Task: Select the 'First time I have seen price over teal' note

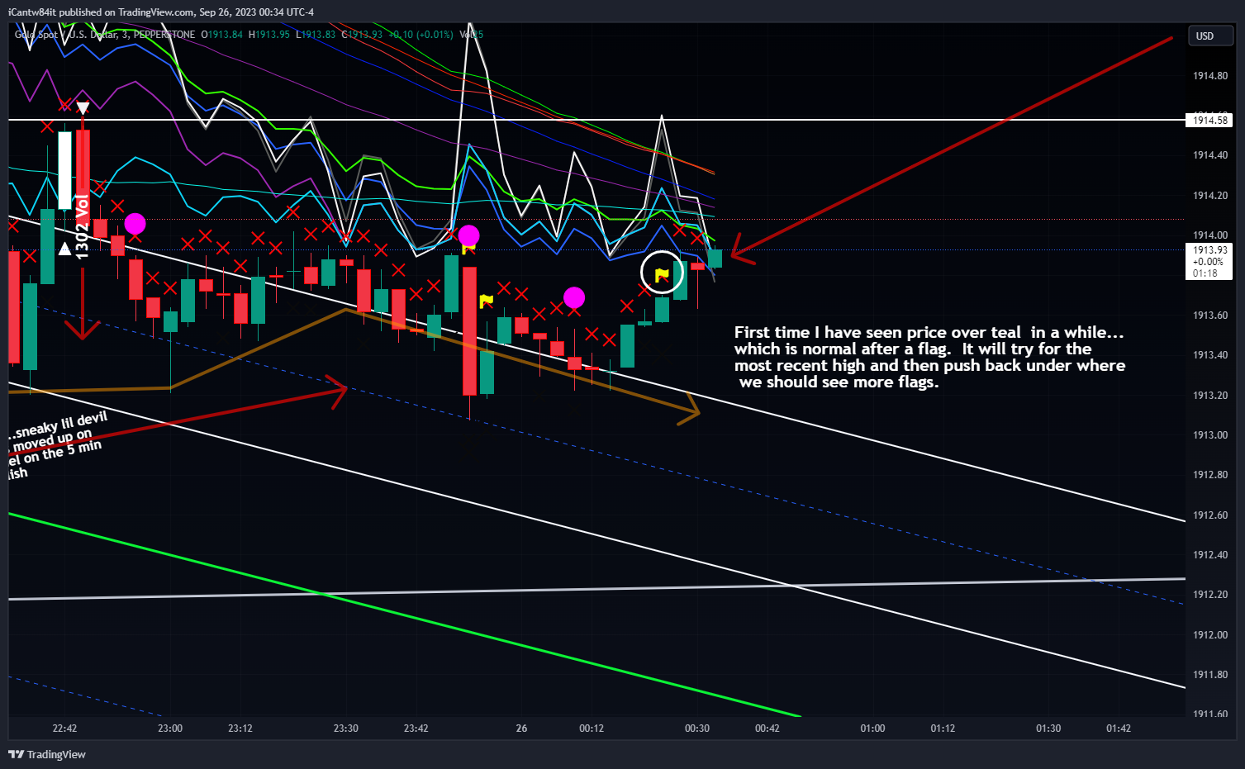Action: (x=929, y=357)
